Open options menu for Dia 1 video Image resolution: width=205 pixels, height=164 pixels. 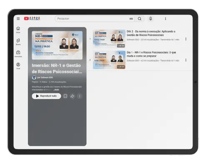(186, 60)
